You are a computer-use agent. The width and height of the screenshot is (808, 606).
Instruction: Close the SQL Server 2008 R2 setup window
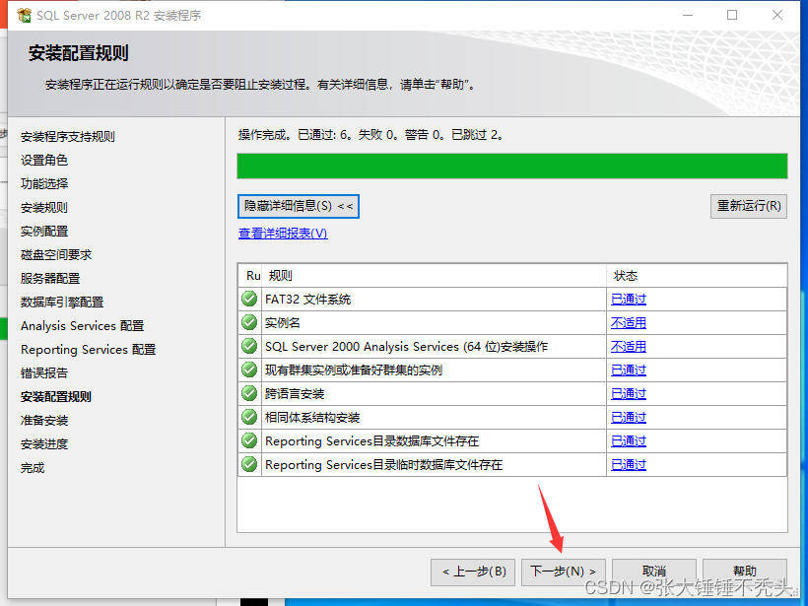click(777, 16)
